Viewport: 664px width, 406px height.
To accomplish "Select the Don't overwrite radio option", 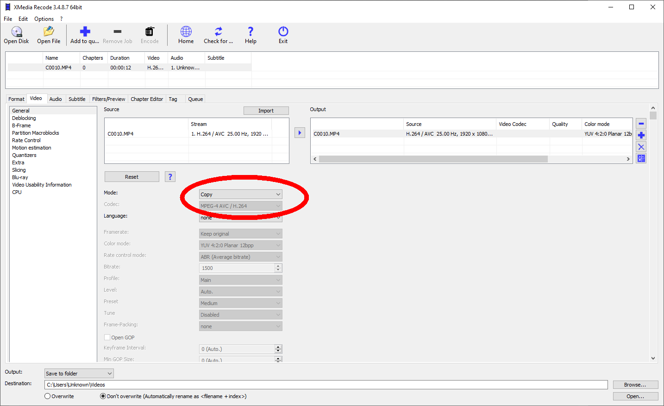I will pos(103,396).
